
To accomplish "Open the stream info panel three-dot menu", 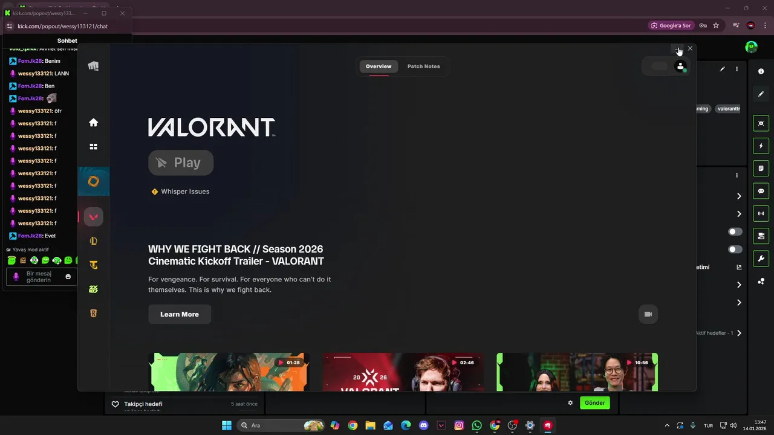I will coord(737,69).
